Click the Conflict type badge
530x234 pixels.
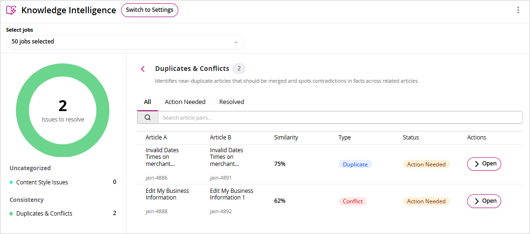coord(353,201)
